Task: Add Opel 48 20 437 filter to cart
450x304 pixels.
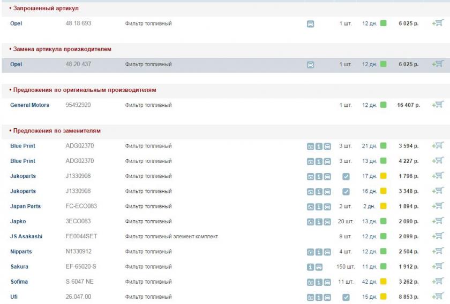Action: [438, 64]
